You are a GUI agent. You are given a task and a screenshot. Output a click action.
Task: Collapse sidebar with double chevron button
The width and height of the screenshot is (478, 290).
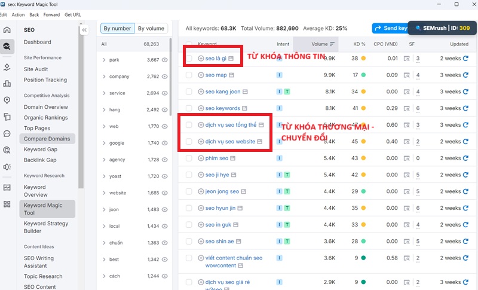(84, 30)
